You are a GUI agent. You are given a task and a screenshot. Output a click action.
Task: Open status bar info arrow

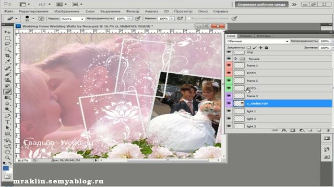pos(96,161)
